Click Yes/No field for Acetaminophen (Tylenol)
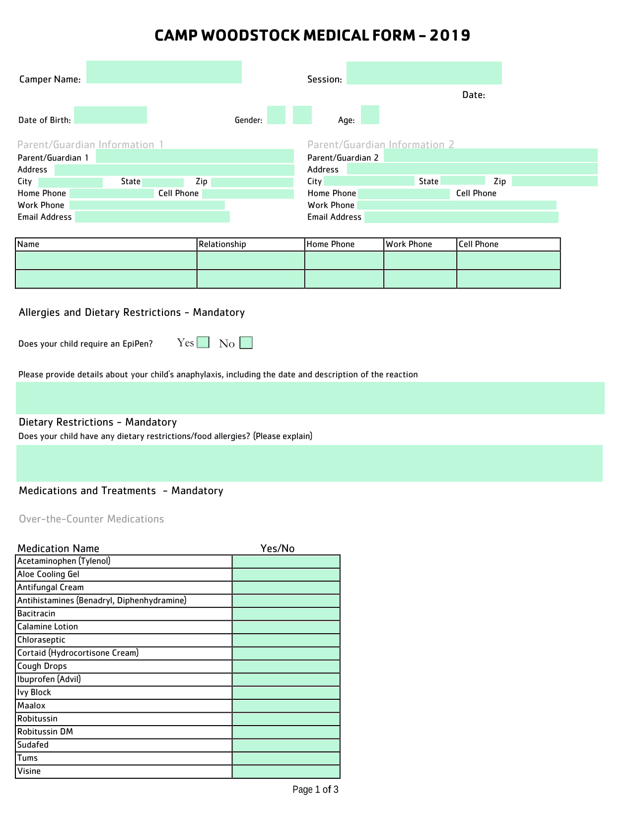This screenshot has height=819, width=633. 286,562
